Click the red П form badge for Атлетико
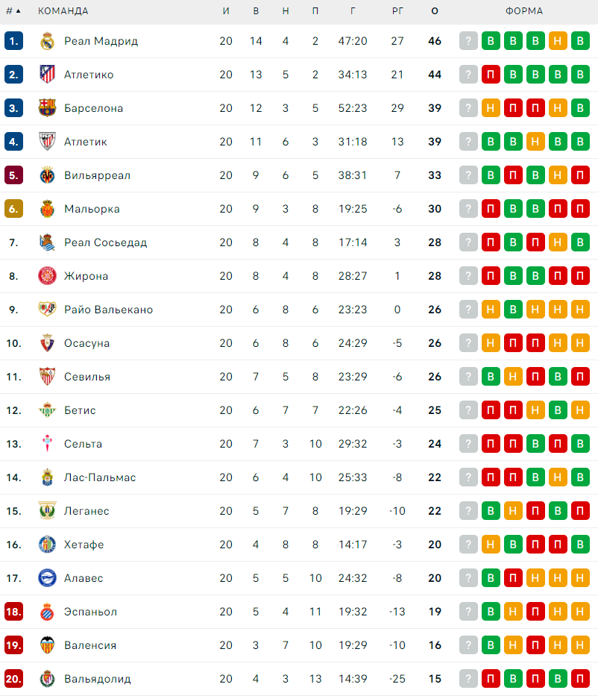This screenshot has height=696, width=598. point(491,75)
